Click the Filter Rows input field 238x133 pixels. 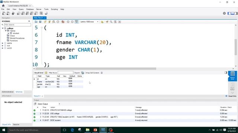65,73
